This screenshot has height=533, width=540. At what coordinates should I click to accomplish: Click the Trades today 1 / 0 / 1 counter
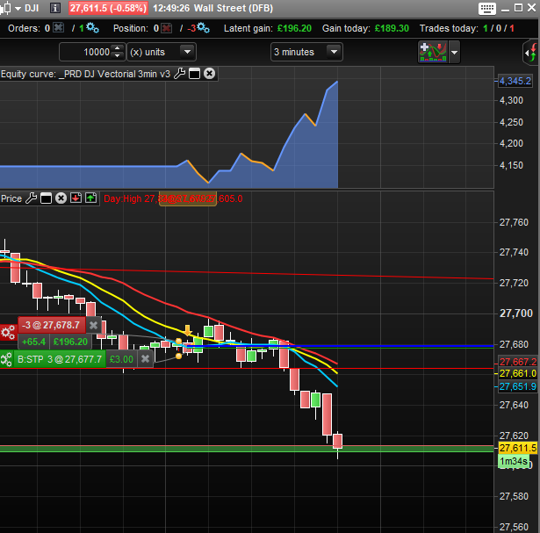point(499,28)
